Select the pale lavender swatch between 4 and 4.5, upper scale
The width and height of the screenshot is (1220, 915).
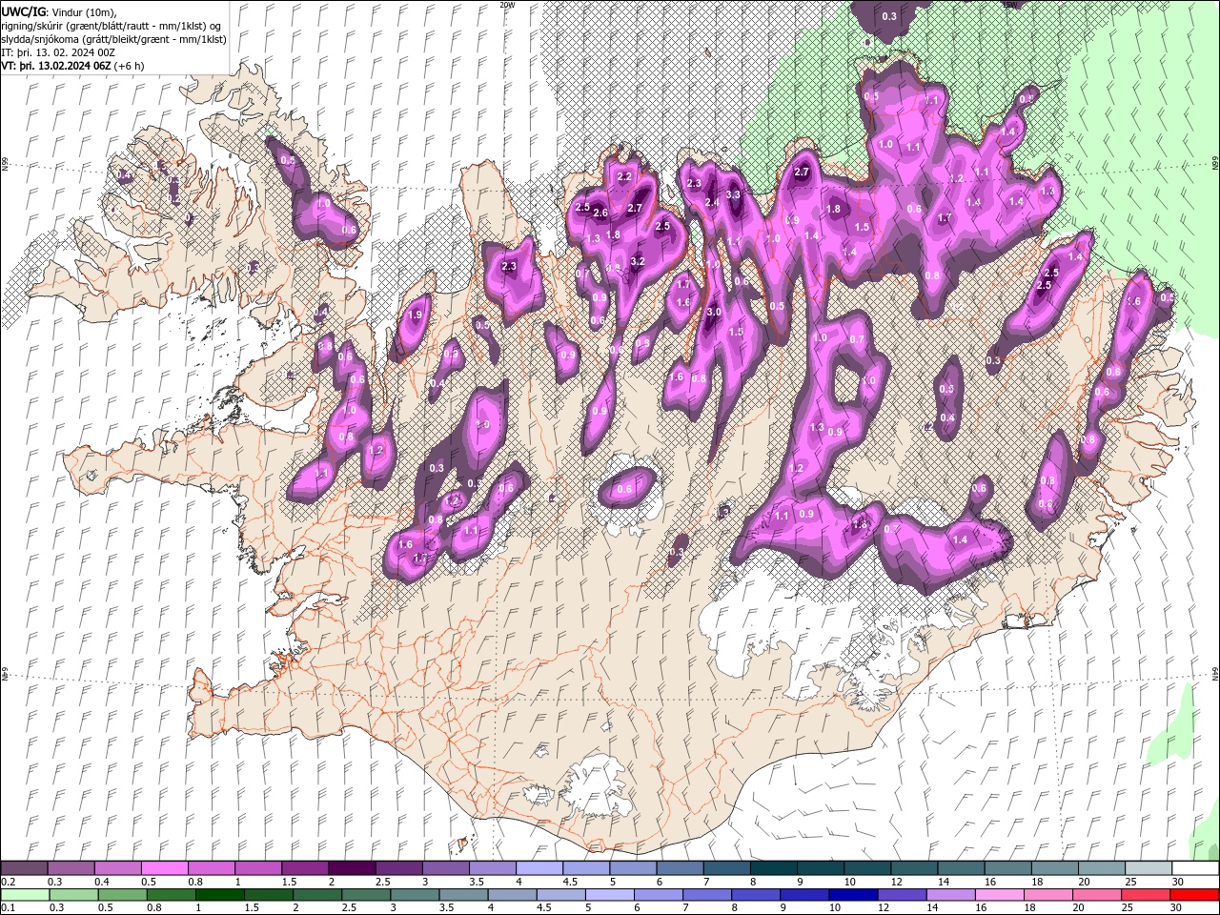pos(539,868)
